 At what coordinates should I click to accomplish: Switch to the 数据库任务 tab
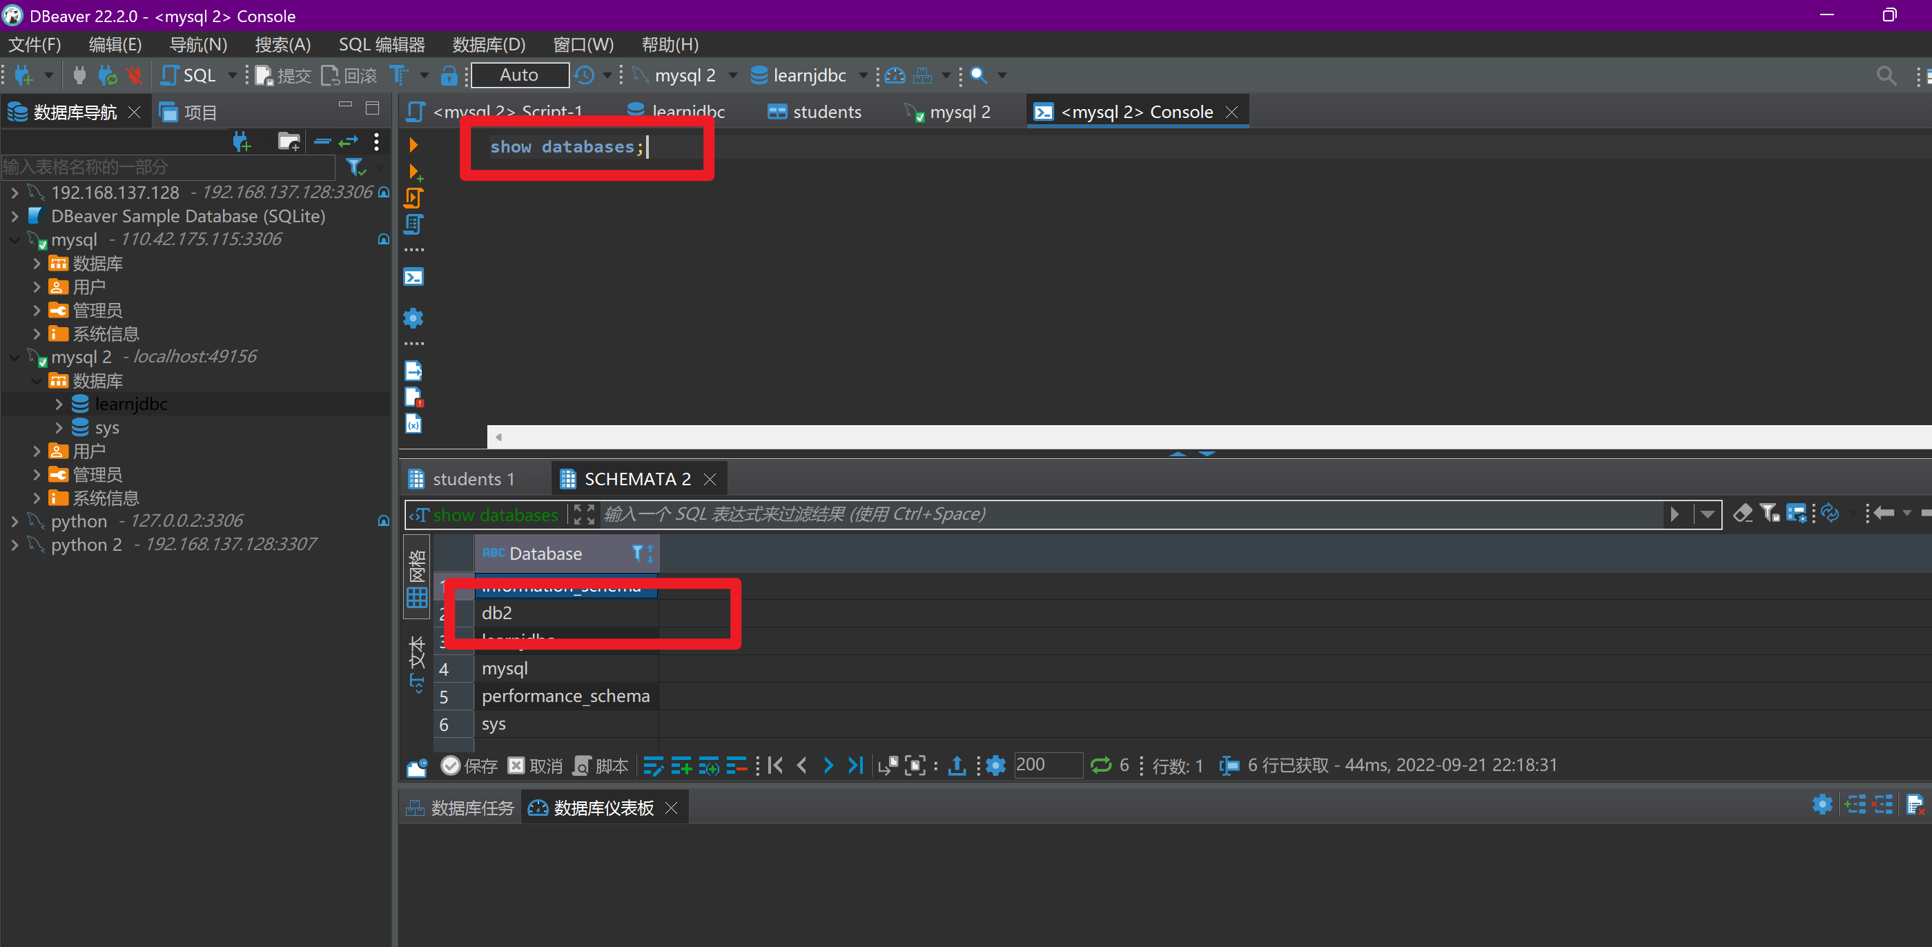coord(460,808)
